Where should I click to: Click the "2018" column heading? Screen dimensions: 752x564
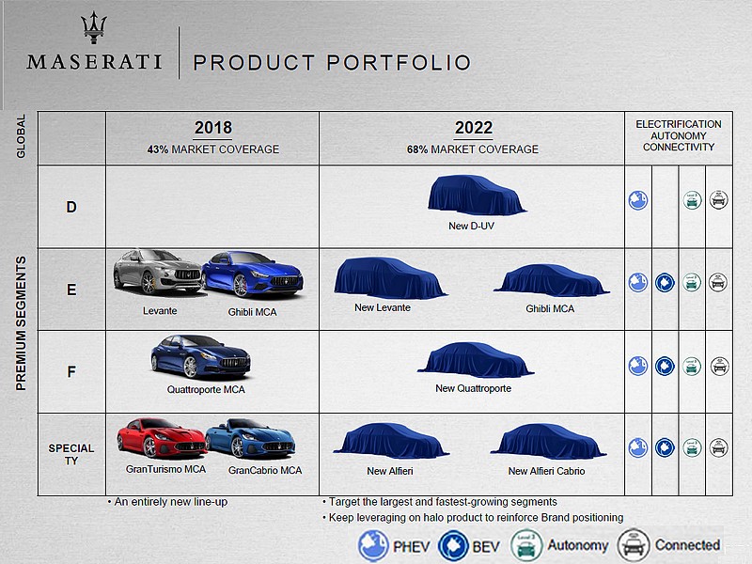click(213, 128)
